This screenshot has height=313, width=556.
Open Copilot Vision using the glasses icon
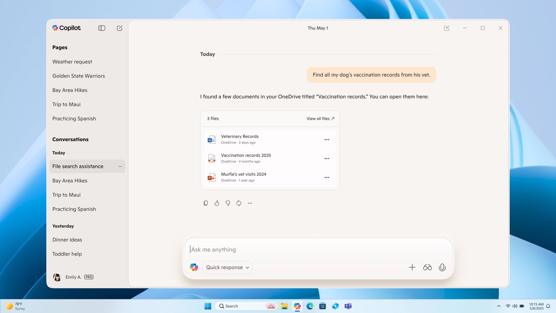coord(427,267)
